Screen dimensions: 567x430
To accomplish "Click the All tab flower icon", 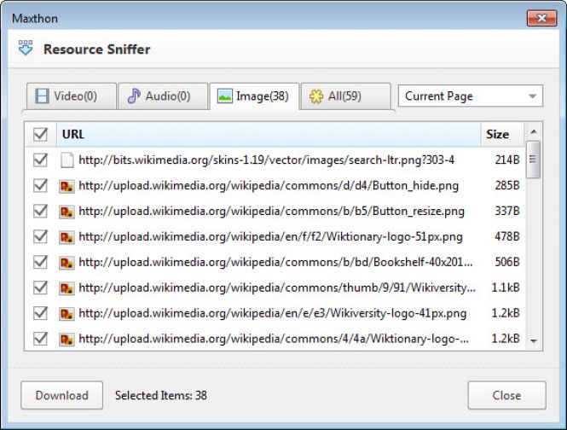I will (x=316, y=96).
